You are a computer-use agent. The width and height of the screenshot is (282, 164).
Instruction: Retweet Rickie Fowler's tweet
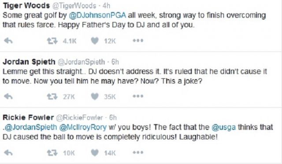[x=52, y=153]
